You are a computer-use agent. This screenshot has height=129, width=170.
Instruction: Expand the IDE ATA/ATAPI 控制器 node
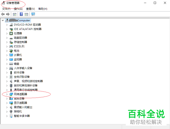coord(7,29)
